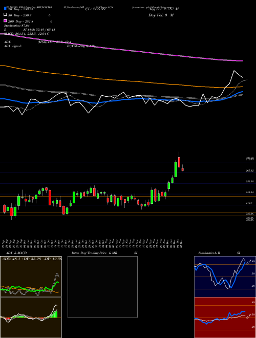Click the CL: 266.59 closing price
Viewport: 256px width, 338px height.
pos(95,9)
